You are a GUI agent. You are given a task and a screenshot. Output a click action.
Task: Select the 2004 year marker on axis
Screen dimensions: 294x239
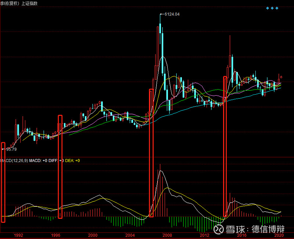[130, 235]
